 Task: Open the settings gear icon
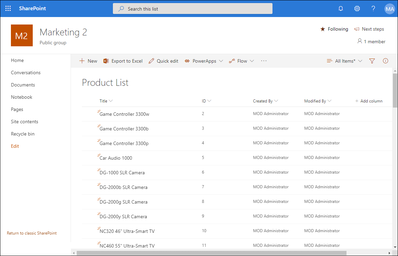pyautogui.click(x=357, y=9)
